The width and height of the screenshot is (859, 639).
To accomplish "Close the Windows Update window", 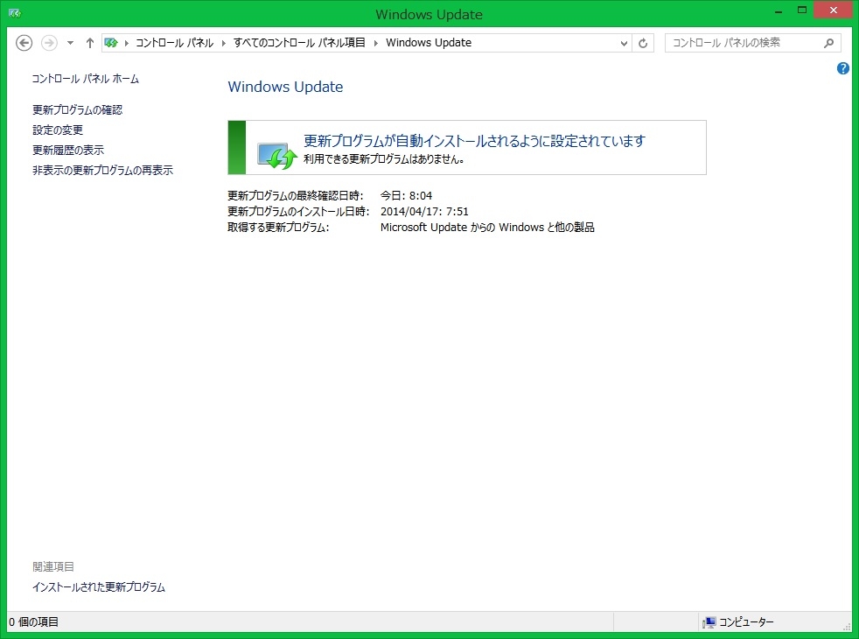I will 834,11.
